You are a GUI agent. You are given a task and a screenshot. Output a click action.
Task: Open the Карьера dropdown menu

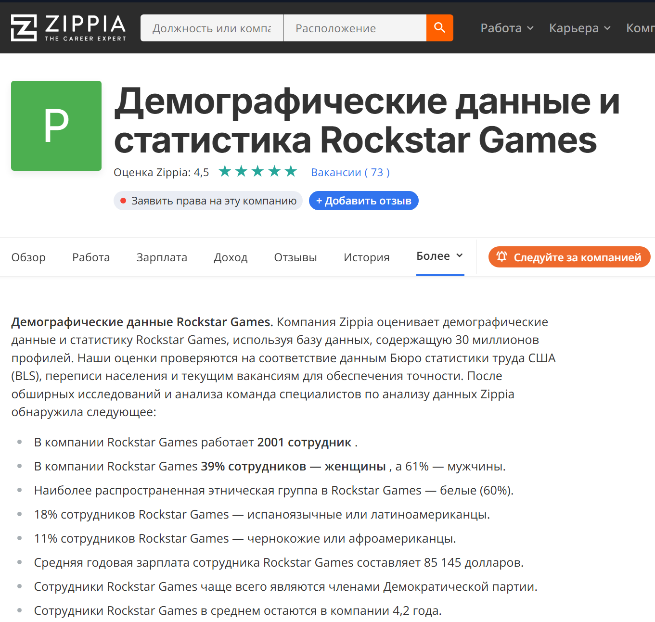[580, 28]
